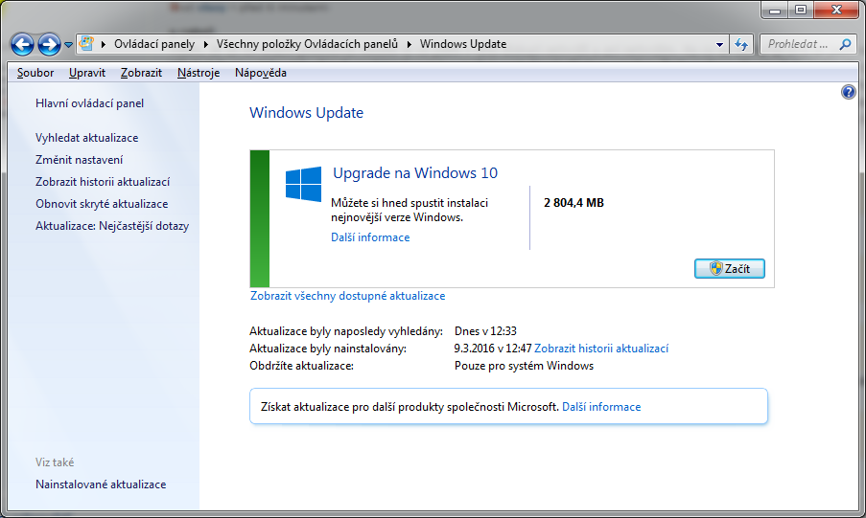The image size is (866, 518).
Task: Open address bar history dropdown arrow
Action: 719,45
